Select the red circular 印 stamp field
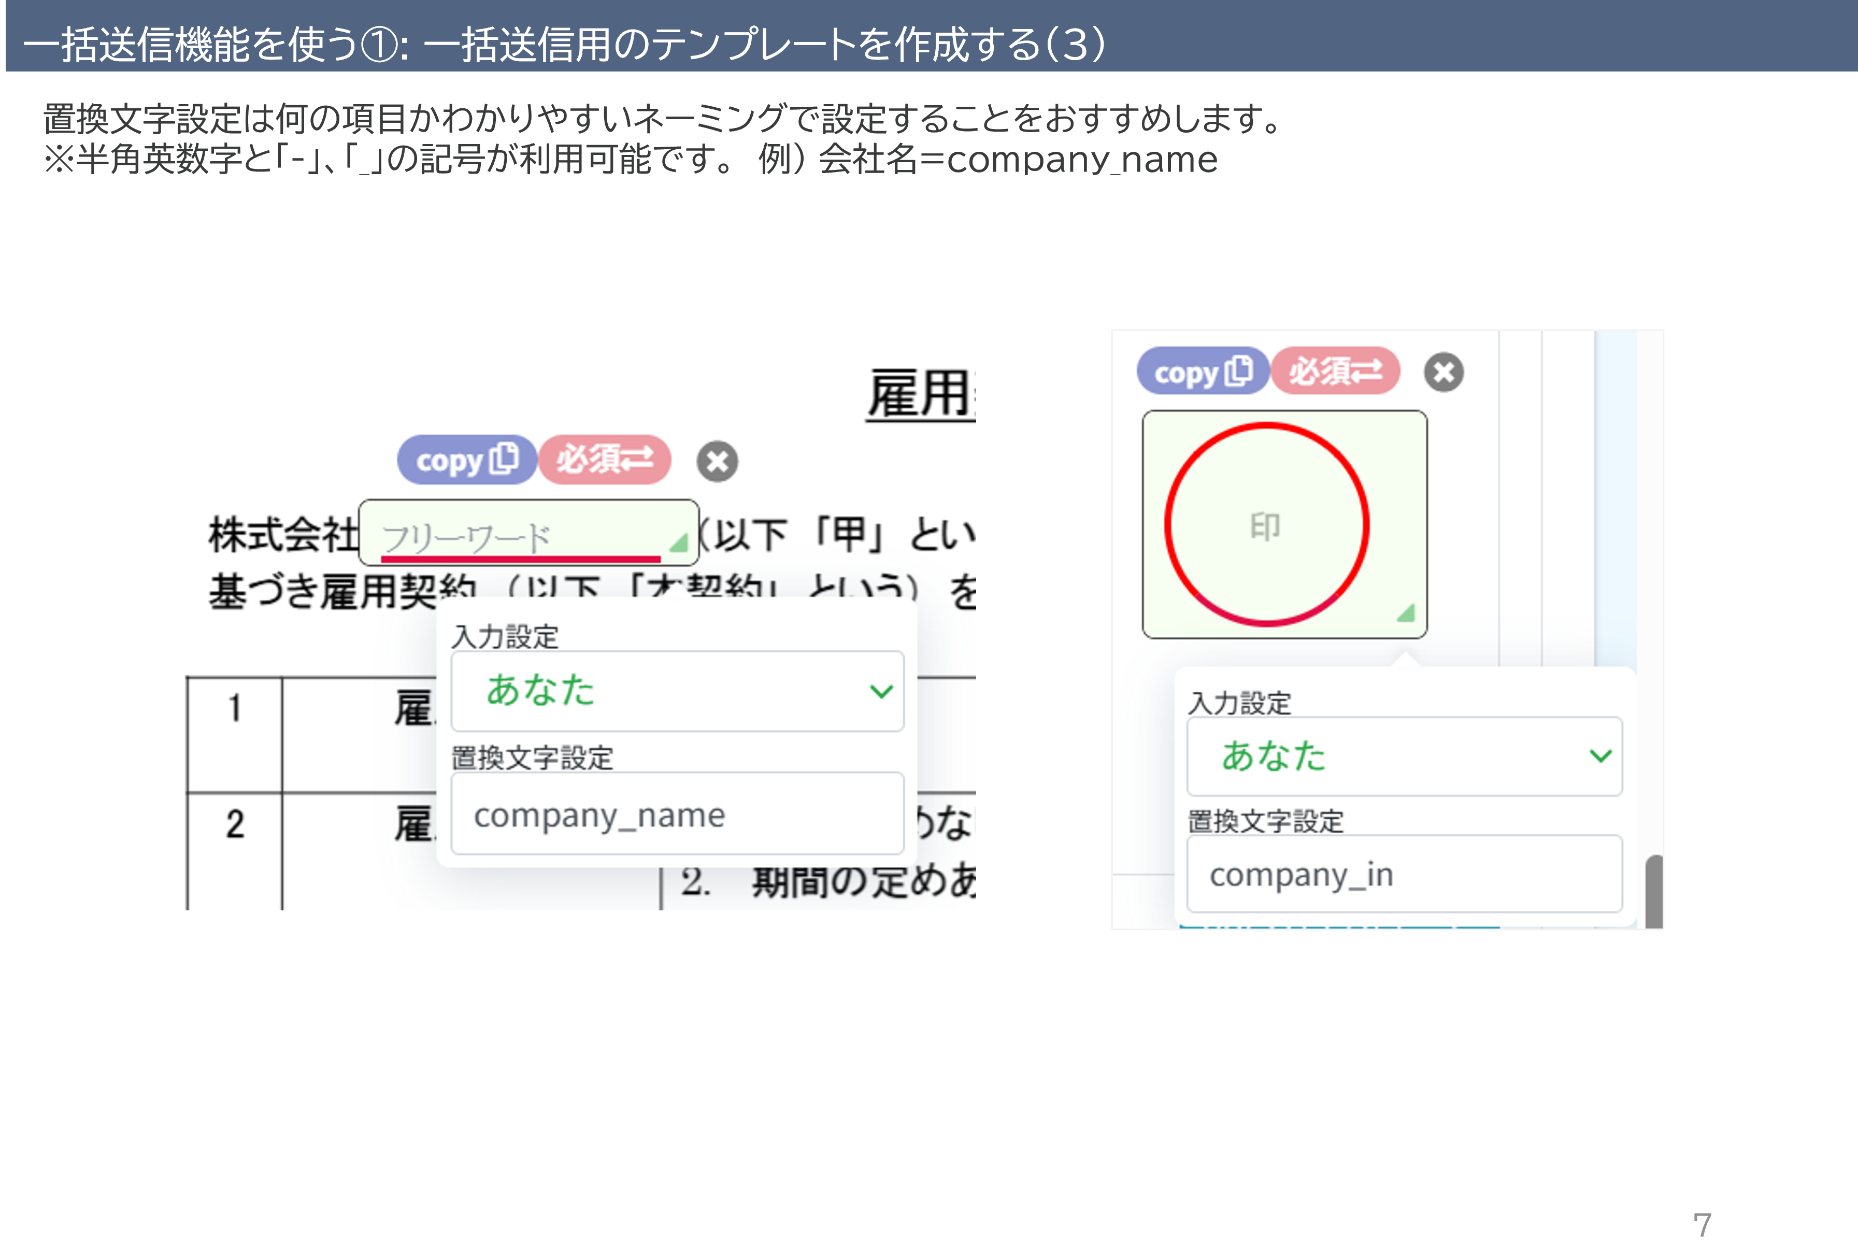The width and height of the screenshot is (1858, 1257). pyautogui.click(x=1266, y=524)
